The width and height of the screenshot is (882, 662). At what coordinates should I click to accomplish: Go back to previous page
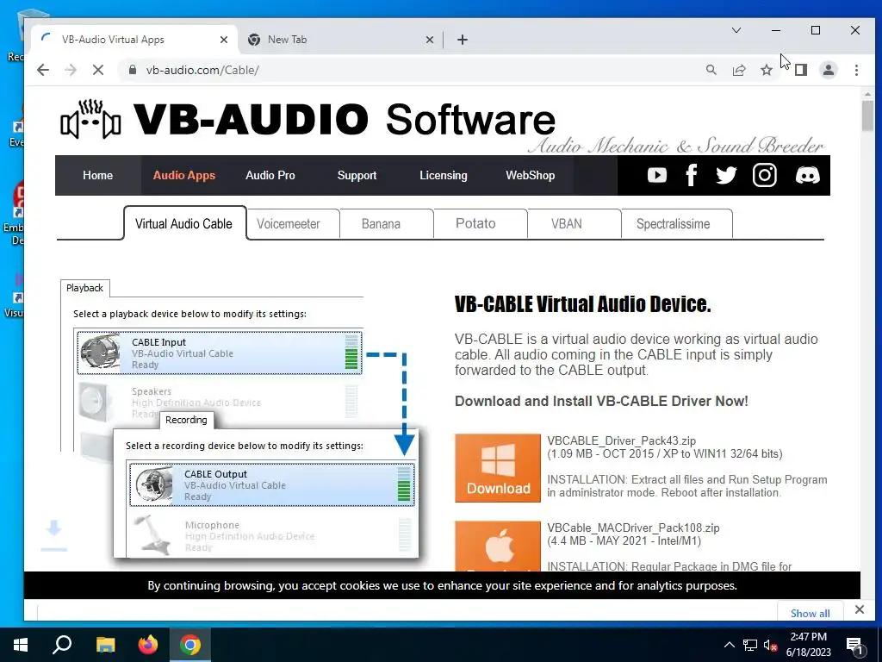point(43,70)
